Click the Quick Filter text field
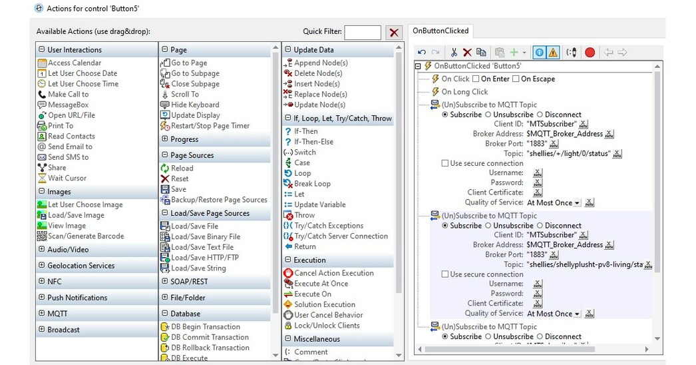 [362, 32]
